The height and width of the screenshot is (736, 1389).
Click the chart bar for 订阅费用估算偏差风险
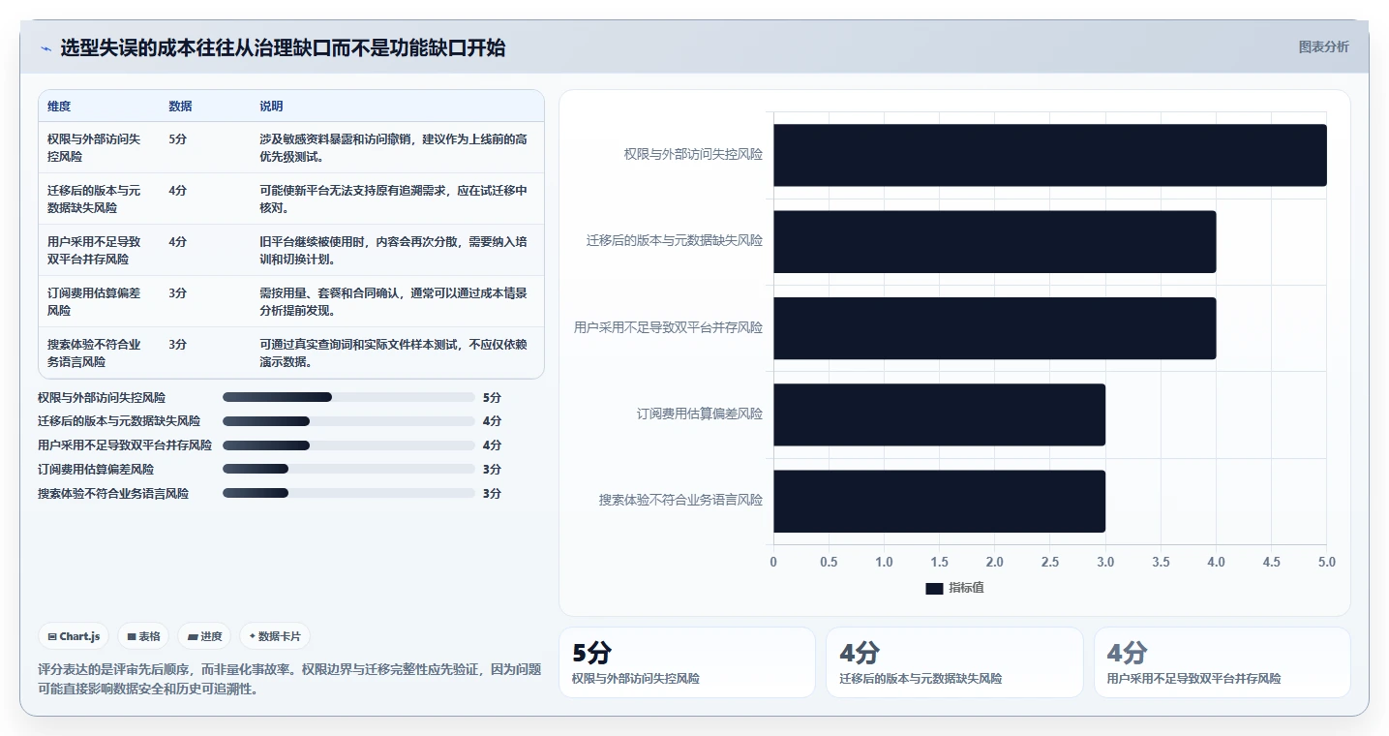coord(939,414)
